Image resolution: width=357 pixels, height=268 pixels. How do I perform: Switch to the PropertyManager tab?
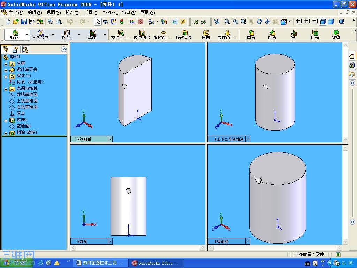(15, 50)
